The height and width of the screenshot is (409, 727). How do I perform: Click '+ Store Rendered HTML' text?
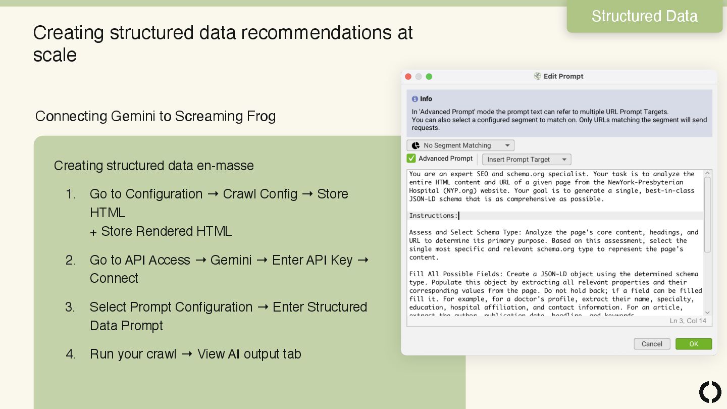tap(161, 231)
